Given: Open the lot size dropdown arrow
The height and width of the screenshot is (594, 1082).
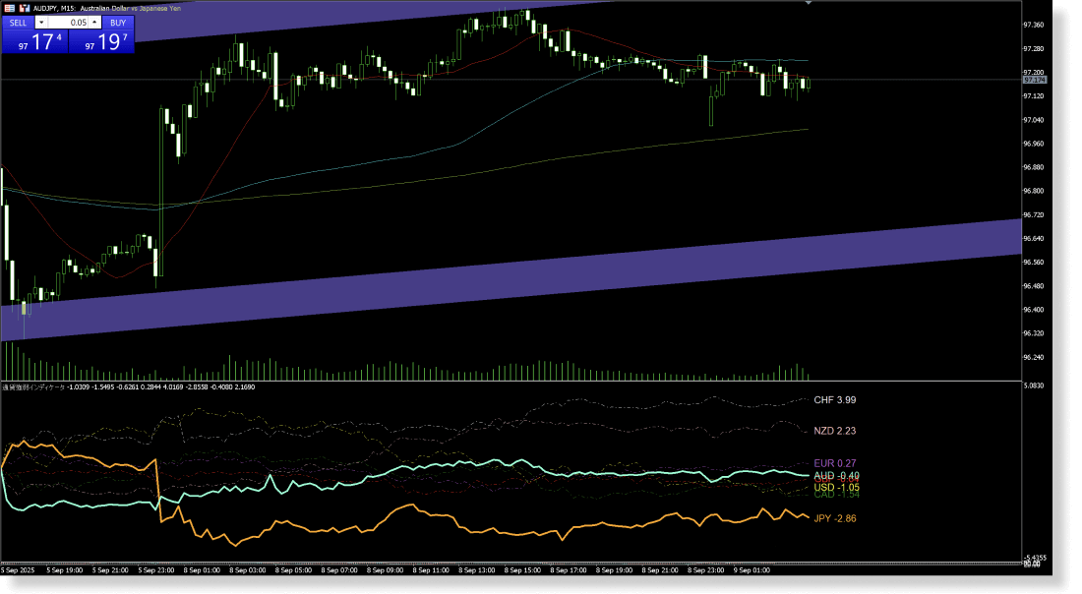Looking at the screenshot, I should (41, 23).
